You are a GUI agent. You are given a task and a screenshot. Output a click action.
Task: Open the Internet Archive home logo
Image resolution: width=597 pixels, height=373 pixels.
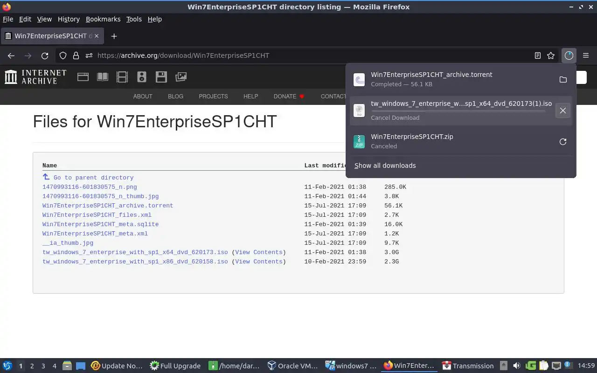[35, 77]
